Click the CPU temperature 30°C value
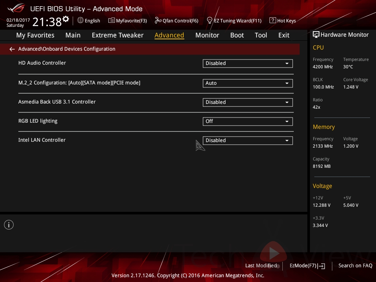Viewport: 376px width, 282px height. [x=348, y=67]
